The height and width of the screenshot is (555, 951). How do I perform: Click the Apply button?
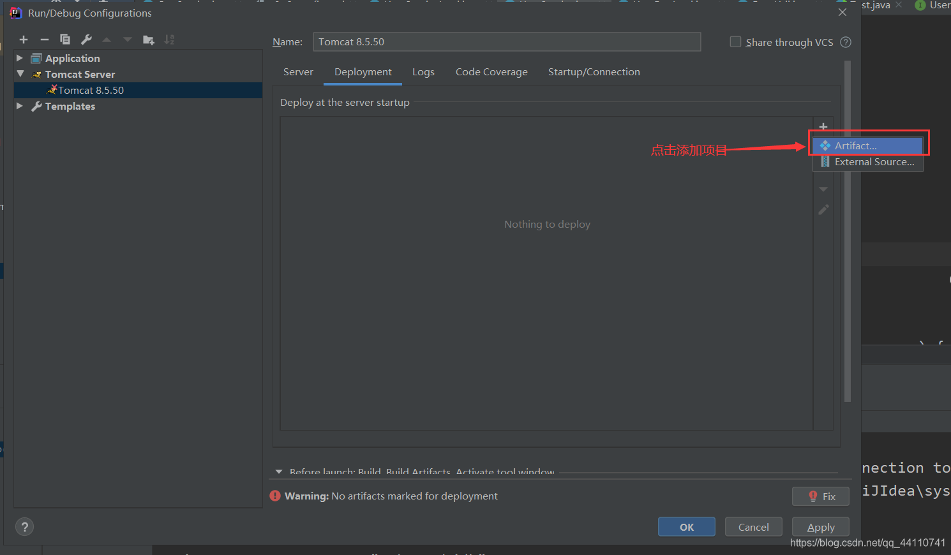(821, 527)
